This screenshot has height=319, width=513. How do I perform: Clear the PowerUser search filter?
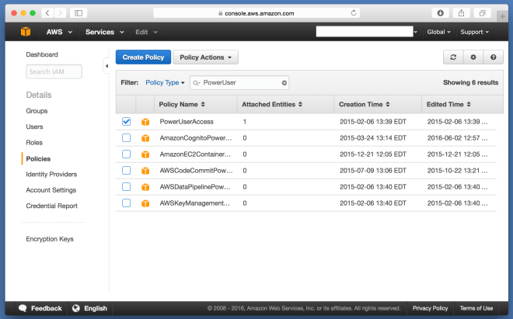pos(284,82)
